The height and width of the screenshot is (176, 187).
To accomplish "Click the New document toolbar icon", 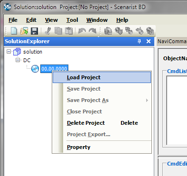I will 14,31.
